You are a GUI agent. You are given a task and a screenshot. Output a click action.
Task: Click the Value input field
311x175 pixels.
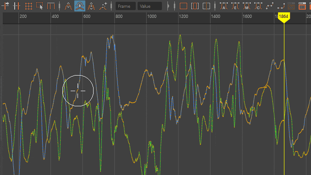coord(150,6)
